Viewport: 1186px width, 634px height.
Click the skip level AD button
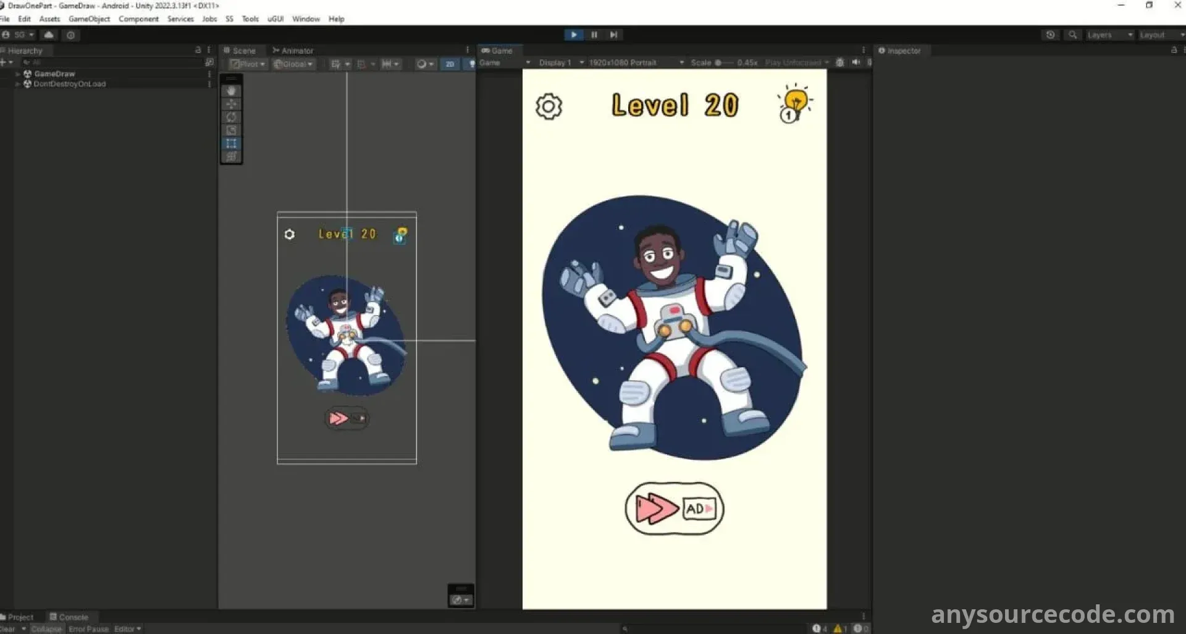tap(674, 509)
